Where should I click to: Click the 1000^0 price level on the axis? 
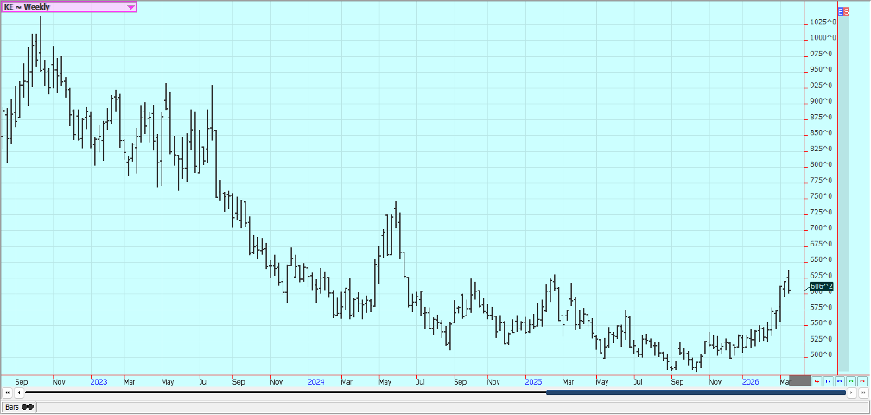click(x=823, y=38)
